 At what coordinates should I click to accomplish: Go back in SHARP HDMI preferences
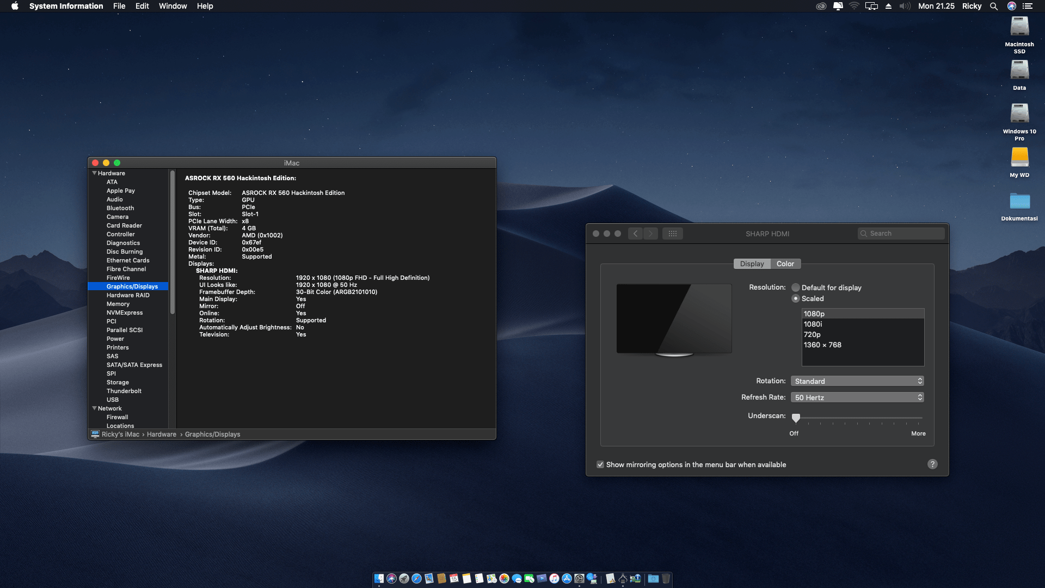pos(635,234)
